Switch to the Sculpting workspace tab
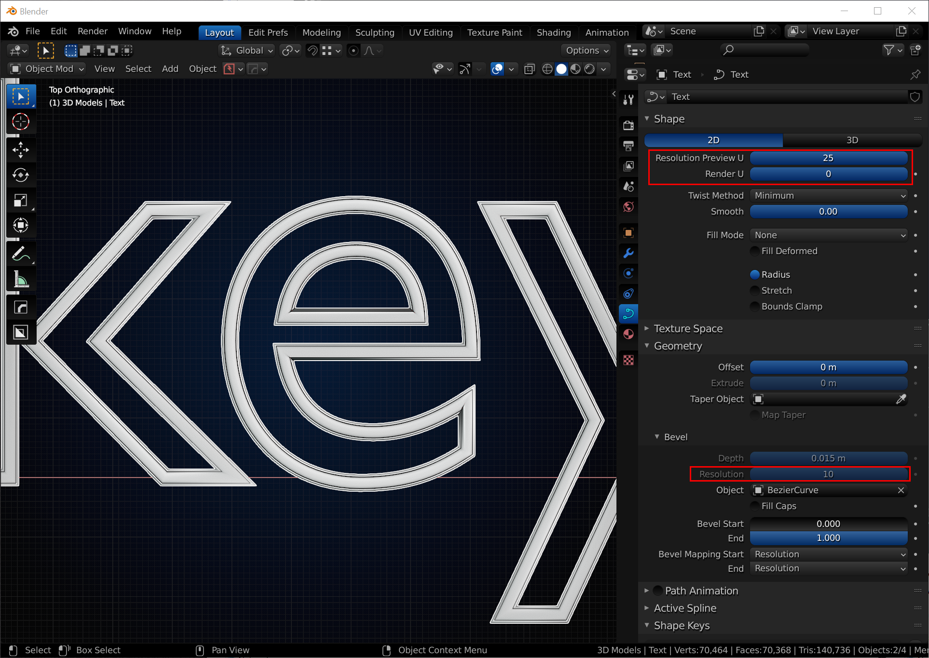Screen dimensions: 929x658 374,32
